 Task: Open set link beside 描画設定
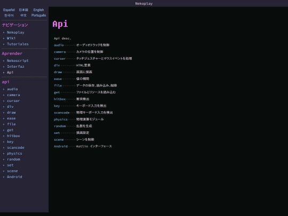[57, 133]
